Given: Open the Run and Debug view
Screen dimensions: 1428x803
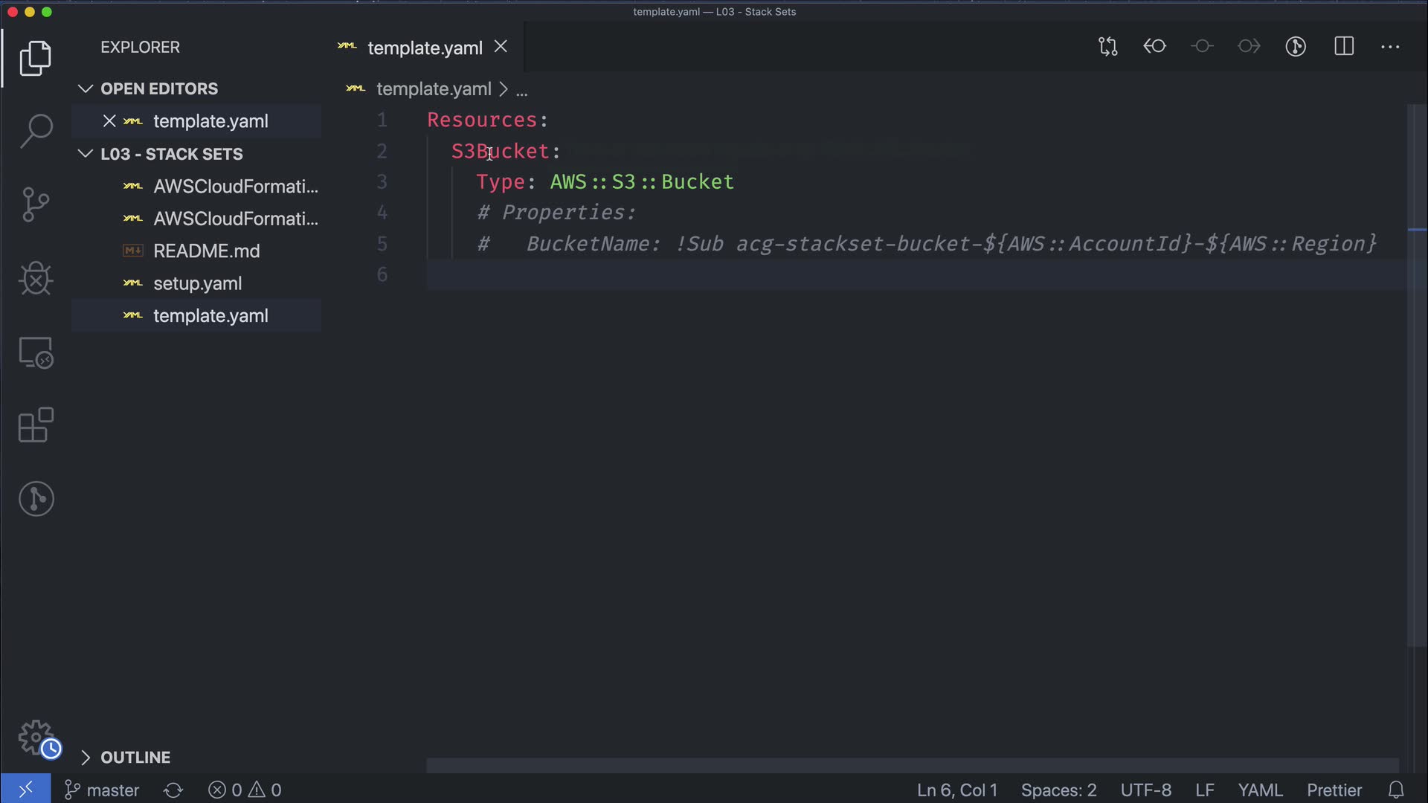Looking at the screenshot, I should click(x=36, y=279).
